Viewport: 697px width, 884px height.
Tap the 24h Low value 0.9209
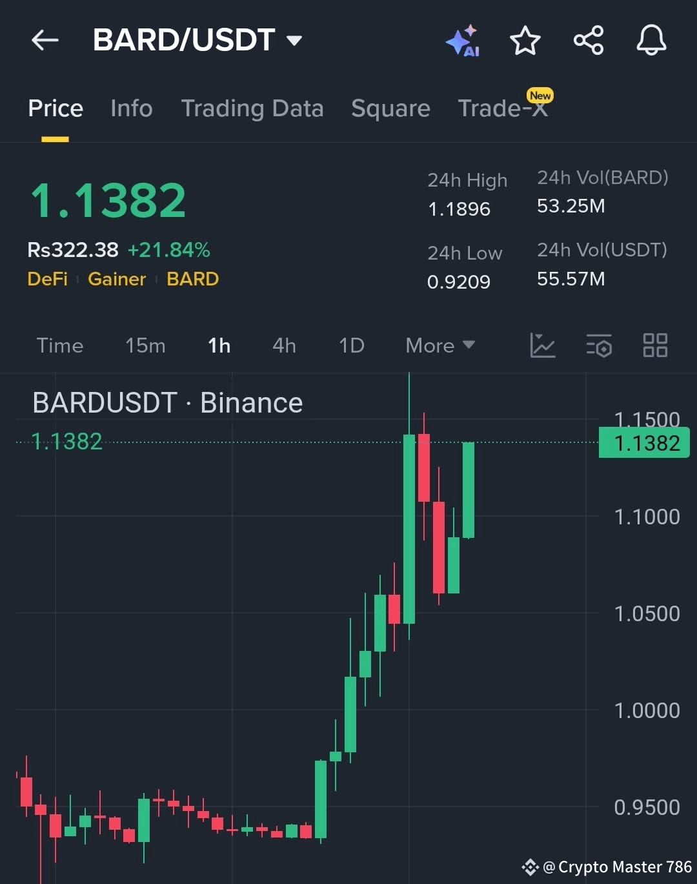coord(459,282)
